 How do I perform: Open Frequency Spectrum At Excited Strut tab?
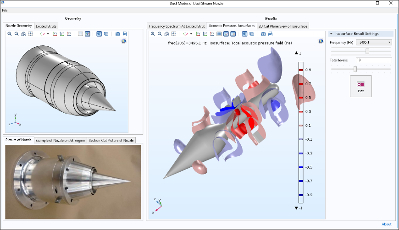[177, 26]
